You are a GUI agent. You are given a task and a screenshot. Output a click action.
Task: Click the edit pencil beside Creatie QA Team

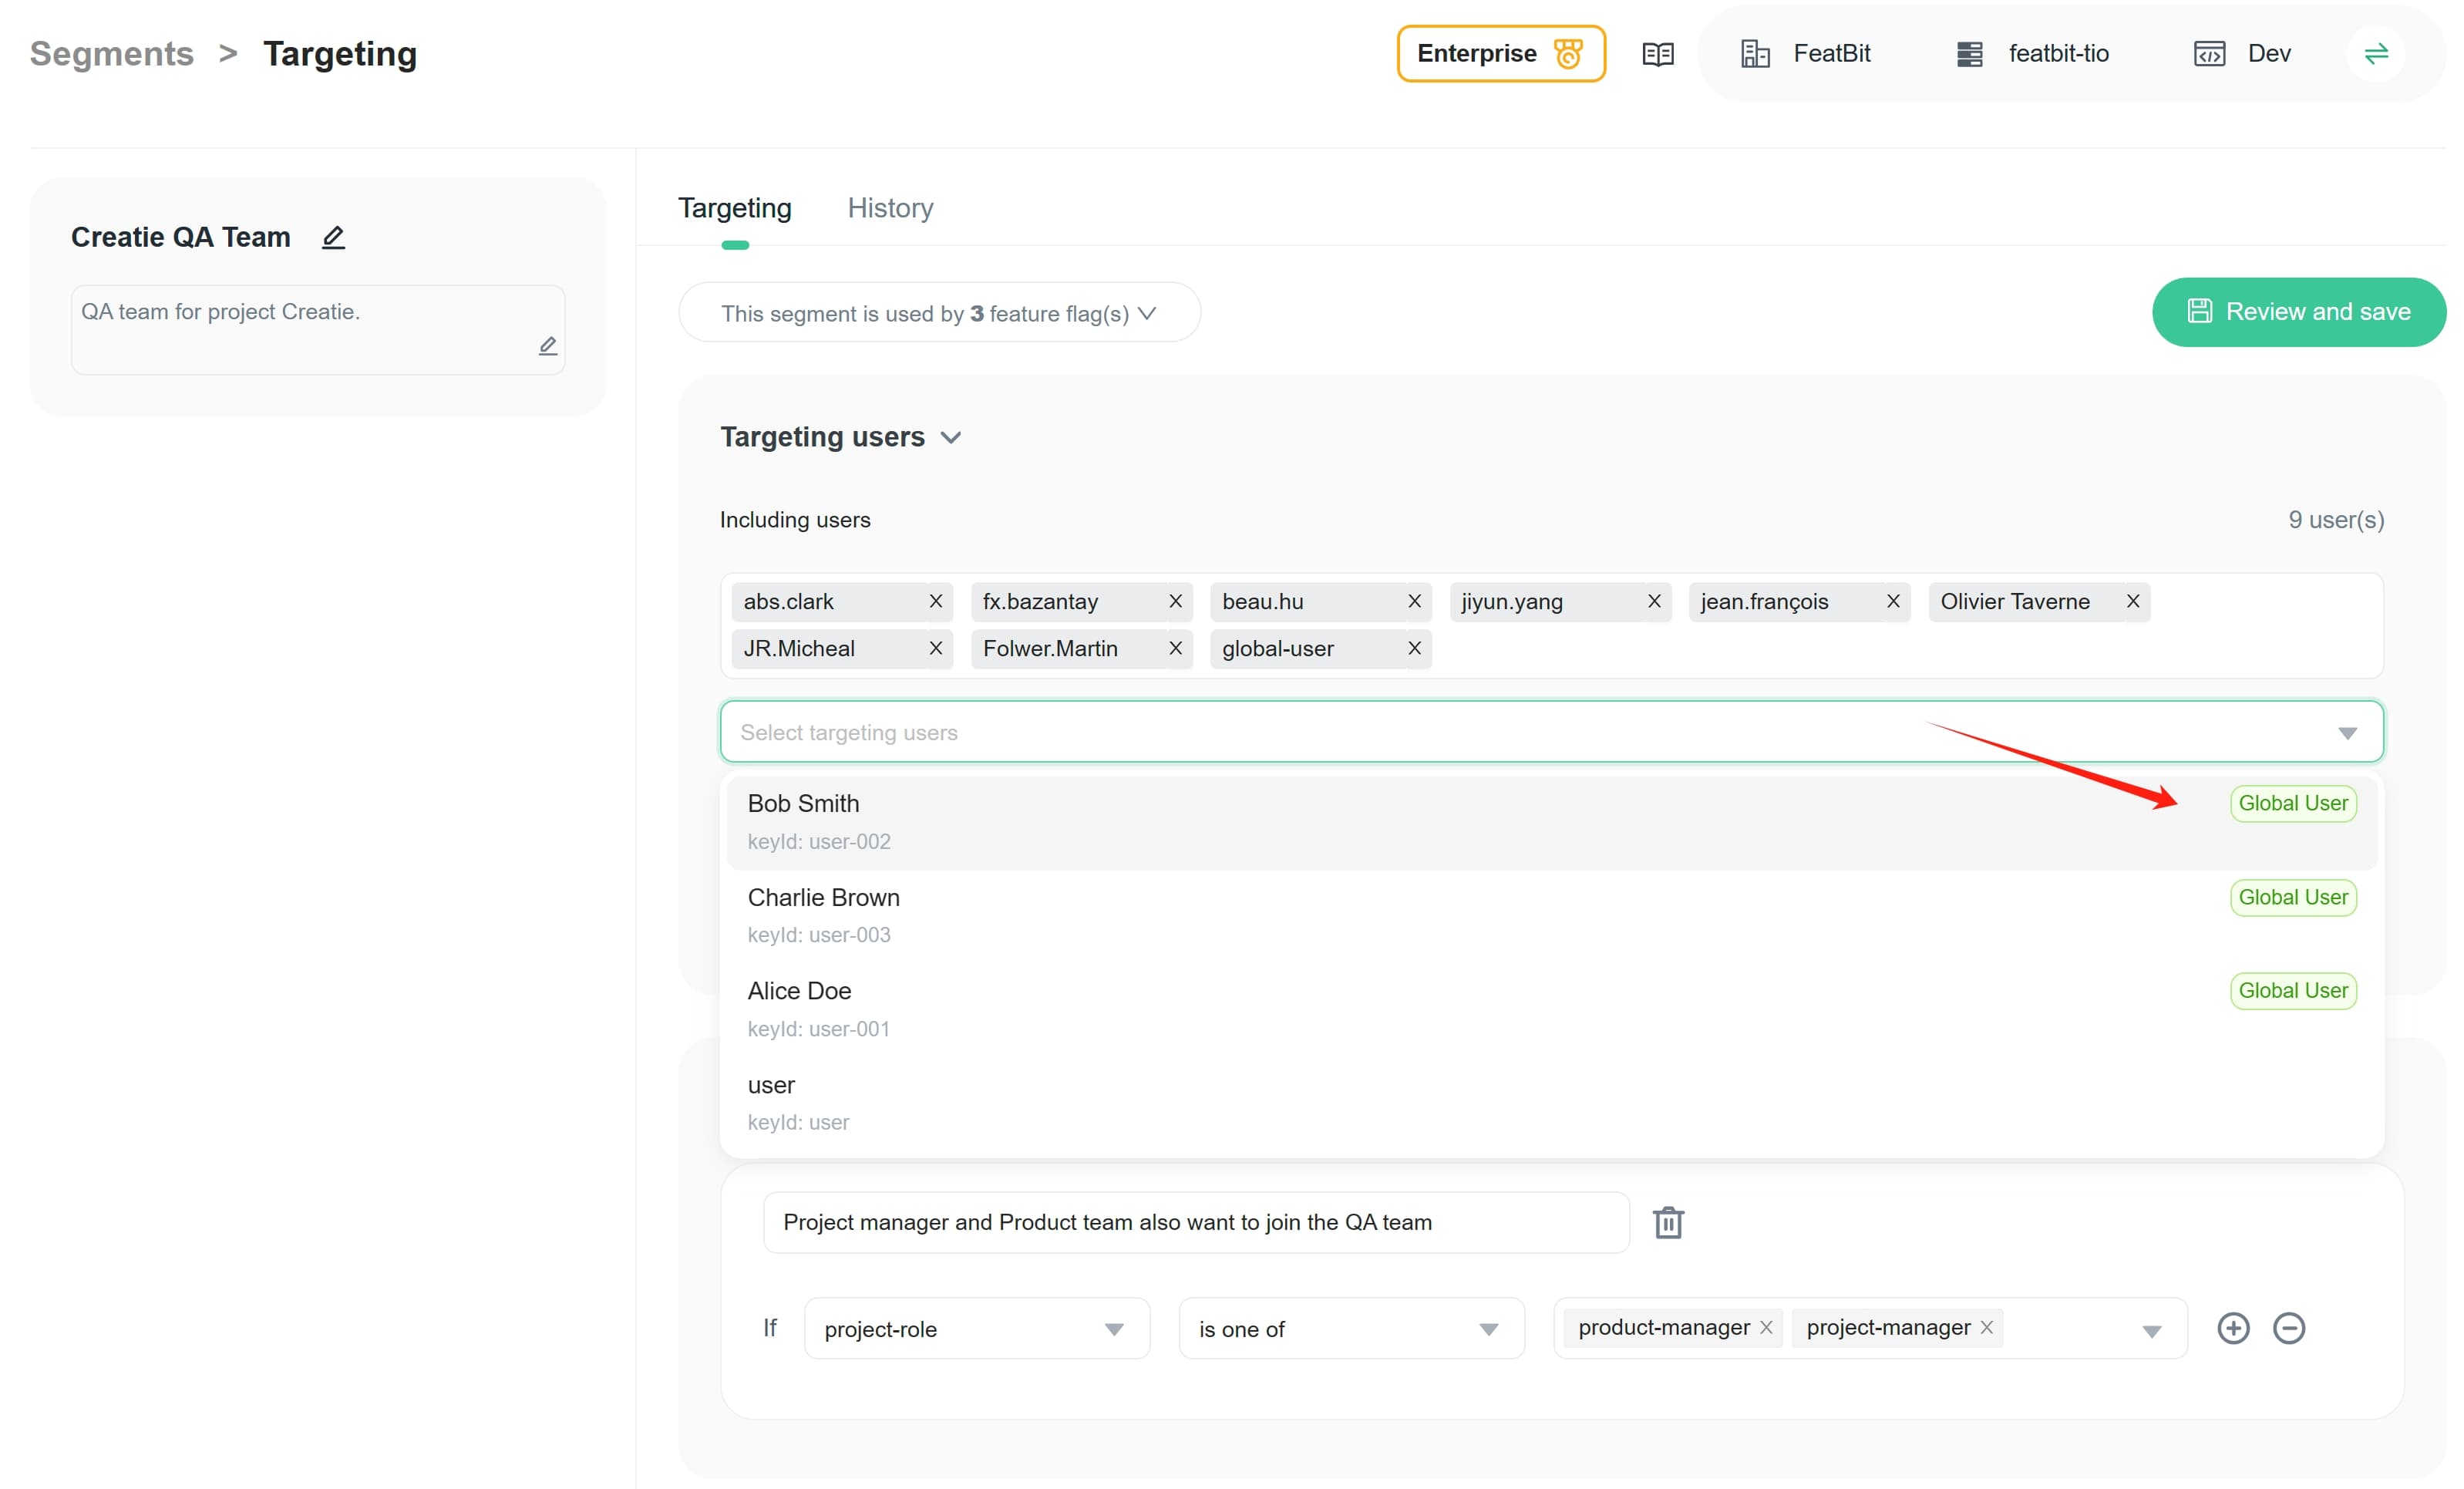(x=333, y=237)
